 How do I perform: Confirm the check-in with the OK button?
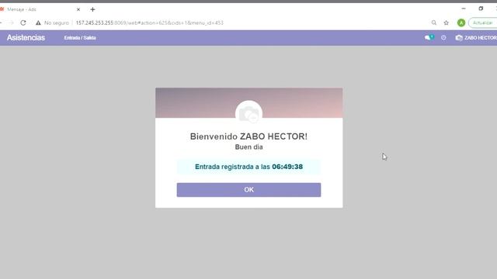[248, 190]
